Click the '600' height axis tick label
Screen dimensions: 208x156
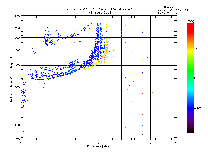(x=17, y=28)
